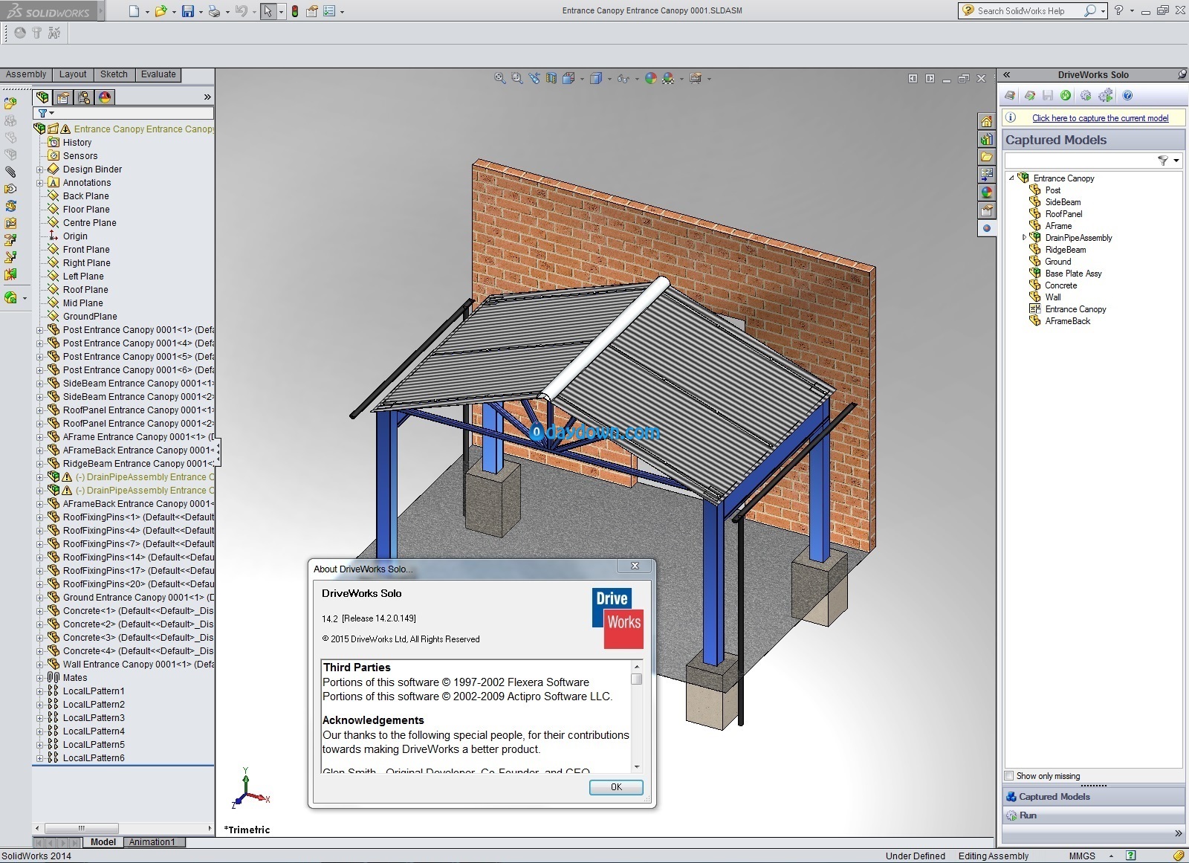1189x863 pixels.
Task: Click the Hide/Show Items glasses icon
Action: coord(623,78)
